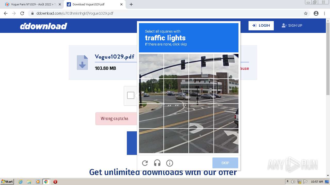
Task: Open Windows Explorer folder on taskbar
Action: coord(29,182)
